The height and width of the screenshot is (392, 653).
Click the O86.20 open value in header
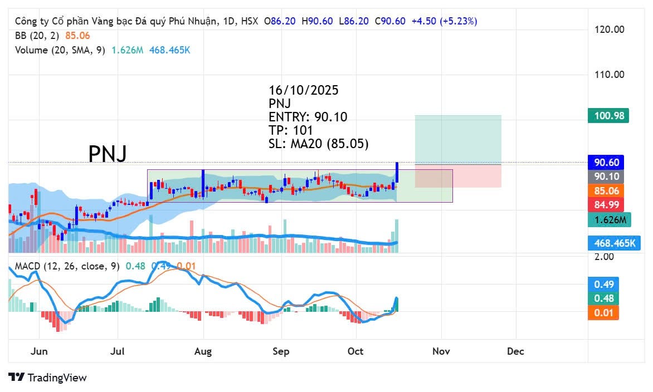280,21
